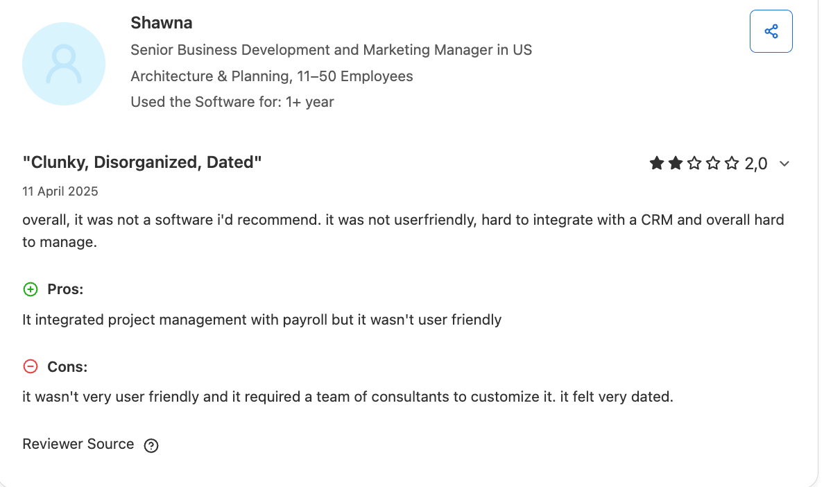
Task: Open the Reviewer Source help question mark
Action: 151,445
